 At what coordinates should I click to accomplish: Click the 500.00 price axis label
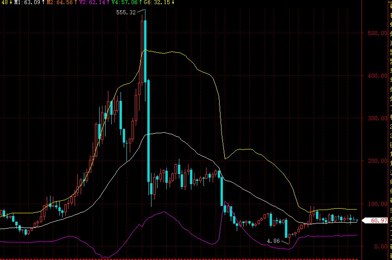[x=378, y=33]
